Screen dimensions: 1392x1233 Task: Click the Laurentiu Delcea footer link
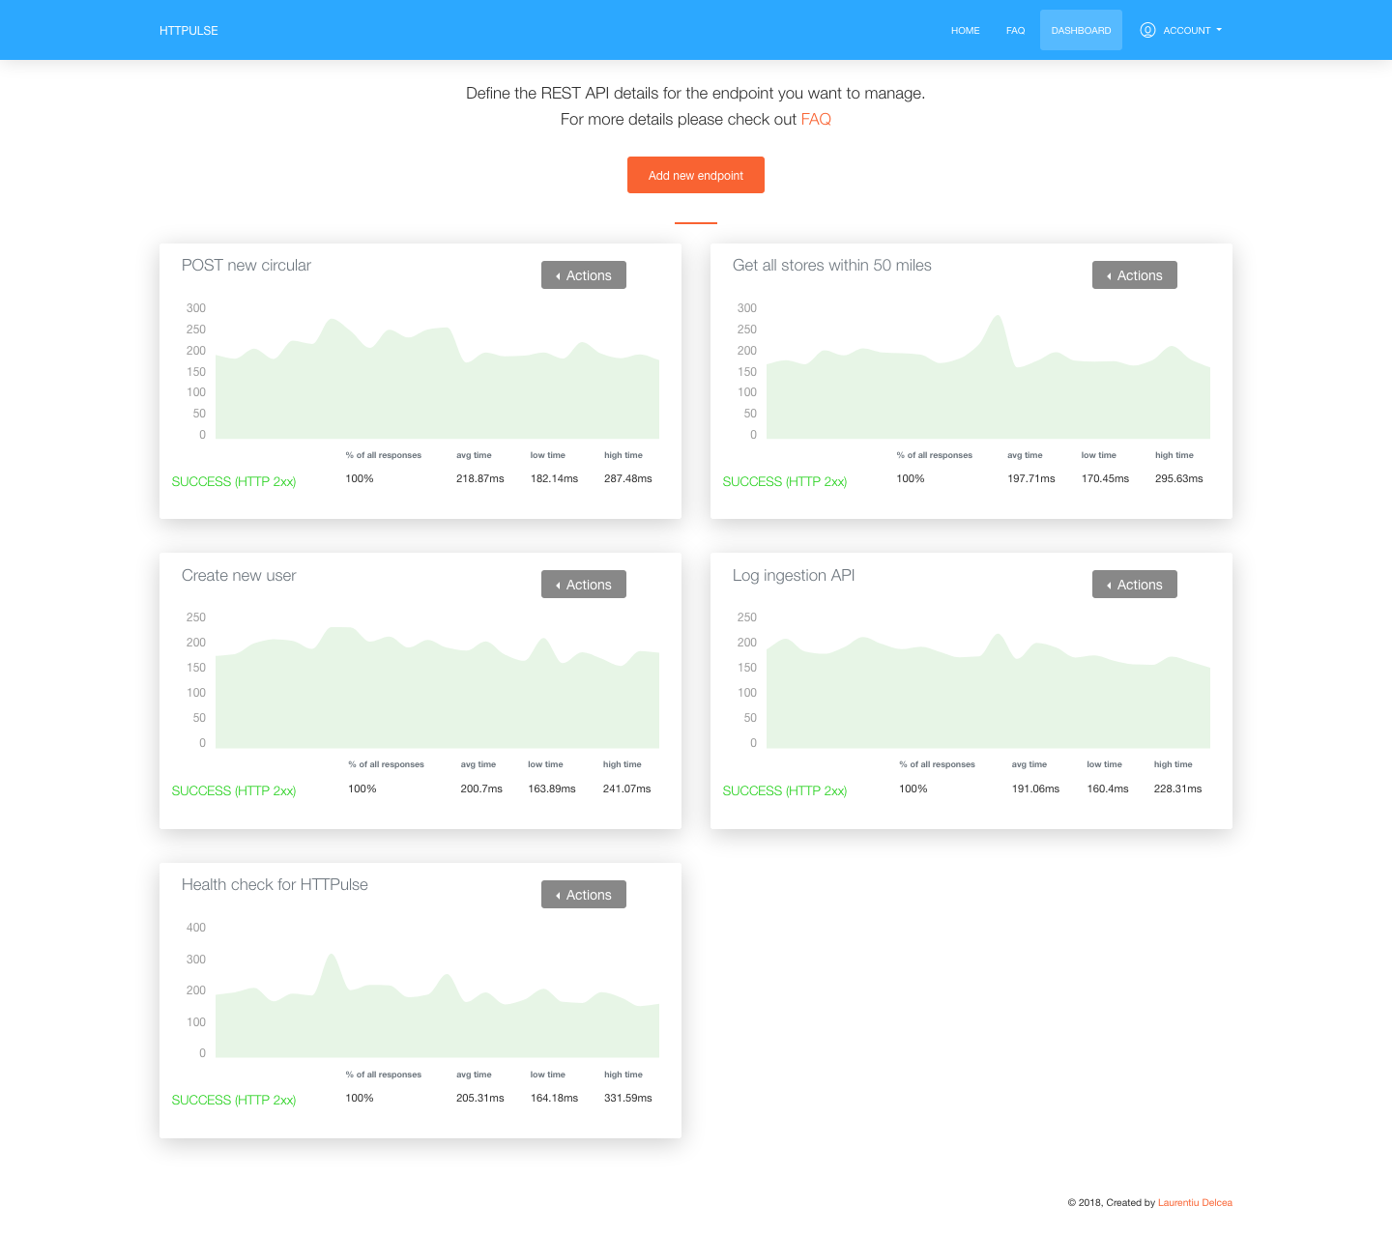point(1195,1202)
